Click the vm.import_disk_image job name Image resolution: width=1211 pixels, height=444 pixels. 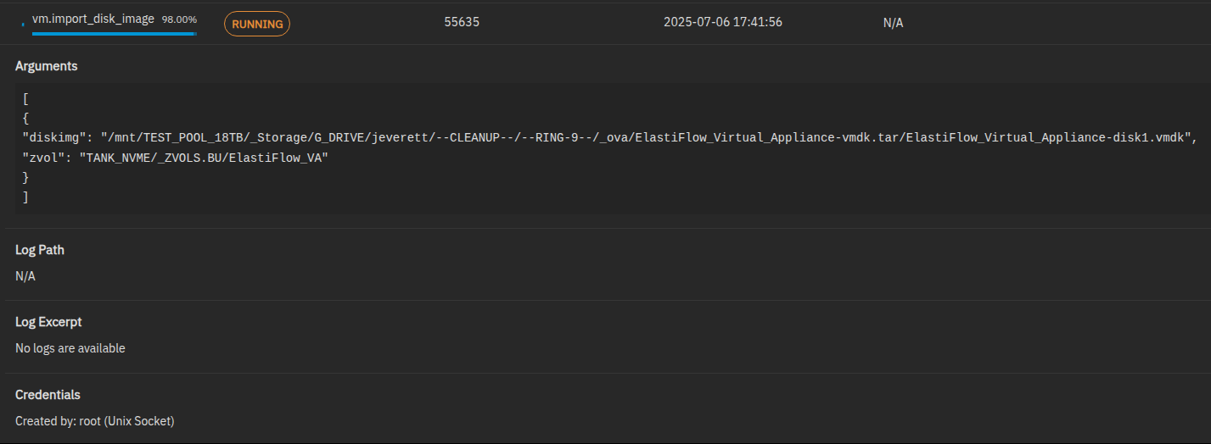click(x=93, y=18)
